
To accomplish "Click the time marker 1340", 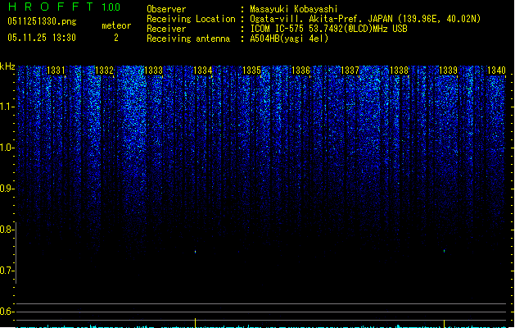I will point(496,71).
